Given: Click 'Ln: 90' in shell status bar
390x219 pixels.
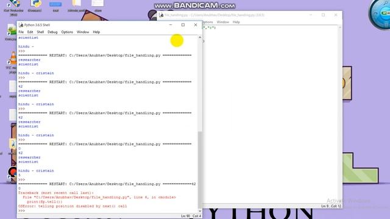Looking at the screenshot, I should tap(185, 216).
